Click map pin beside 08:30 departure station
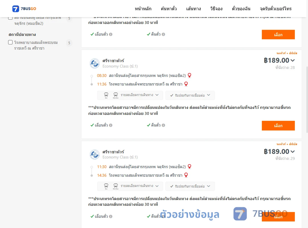This screenshot has height=228, width=308. pyautogui.click(x=189, y=76)
